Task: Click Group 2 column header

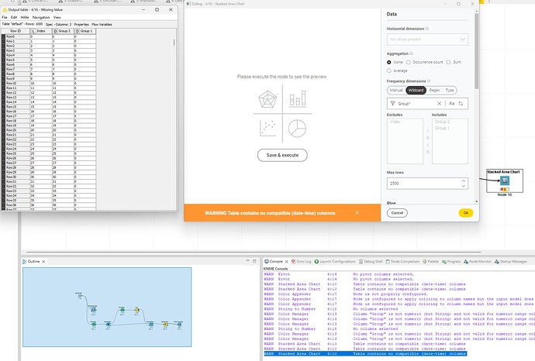Action: click(x=63, y=31)
